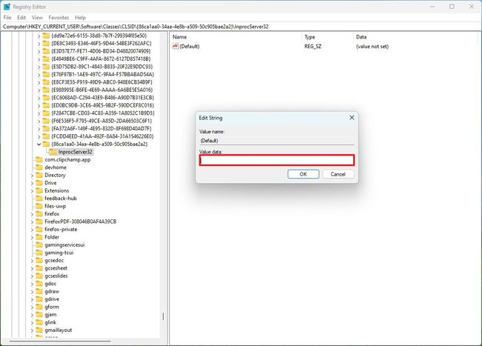Click the Registry Editor app icon in title bar
Viewport: 482px width, 346px height.
(7, 7)
